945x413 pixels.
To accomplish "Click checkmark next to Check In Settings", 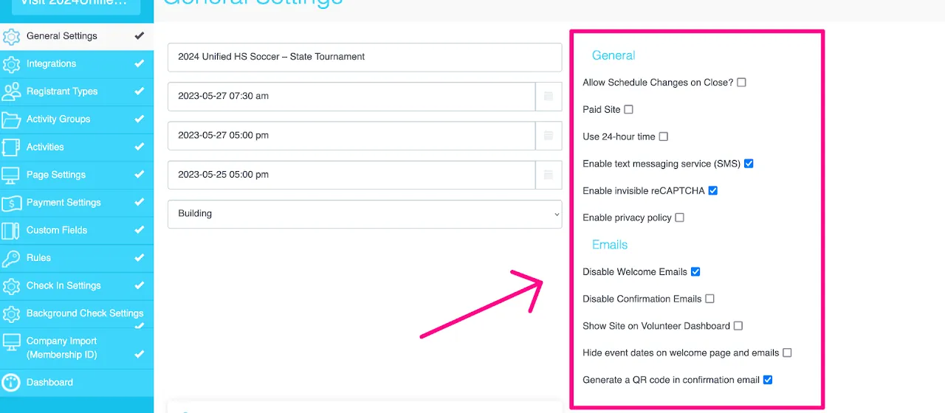I will (x=139, y=285).
